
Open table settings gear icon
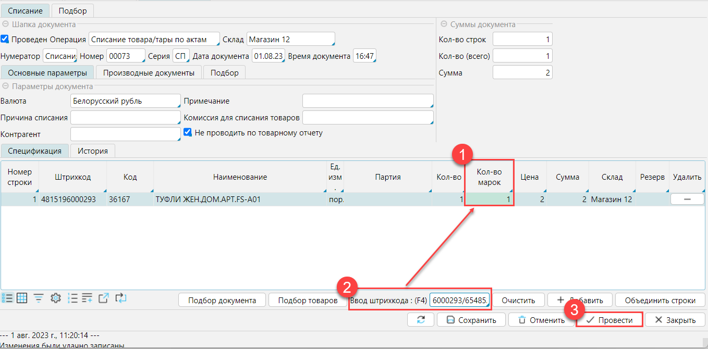(56, 298)
